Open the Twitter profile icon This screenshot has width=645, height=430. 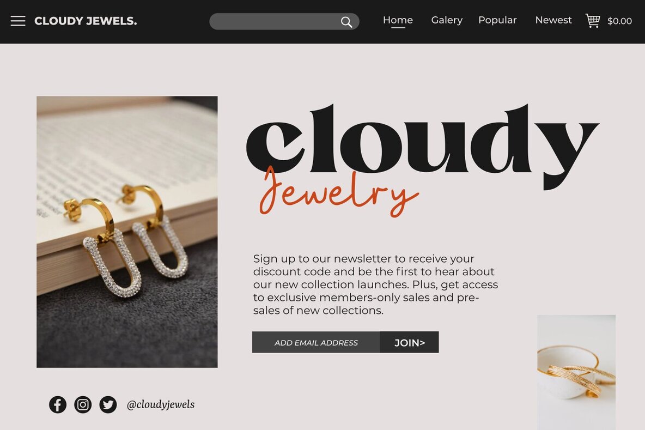tap(108, 404)
